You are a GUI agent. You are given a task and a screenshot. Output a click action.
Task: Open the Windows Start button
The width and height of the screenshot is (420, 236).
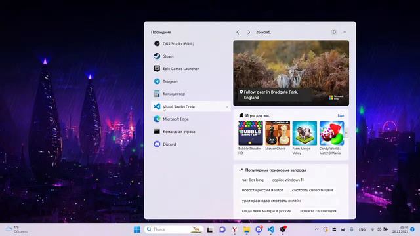137,229
